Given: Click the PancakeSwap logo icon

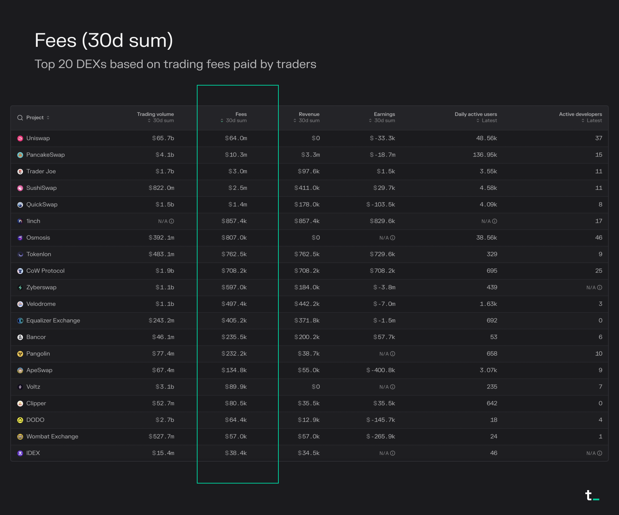Looking at the screenshot, I should click(20, 155).
